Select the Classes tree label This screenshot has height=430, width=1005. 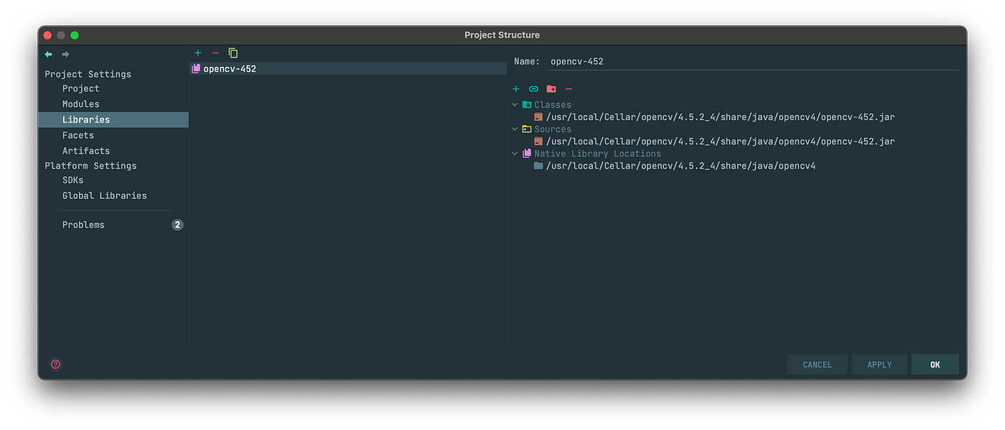(553, 105)
